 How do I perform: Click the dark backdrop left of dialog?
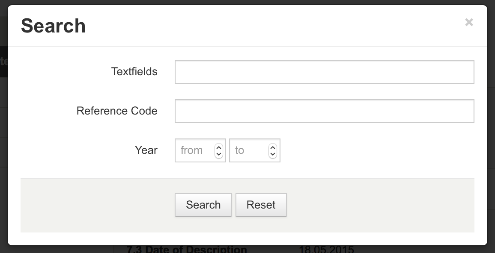pyautogui.click(x=3, y=128)
